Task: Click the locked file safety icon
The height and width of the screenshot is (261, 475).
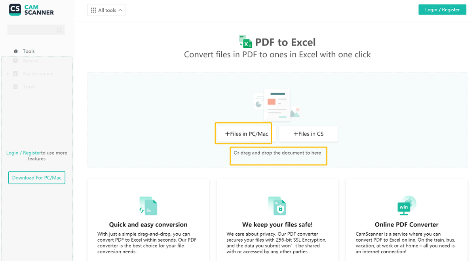Action: [277, 206]
